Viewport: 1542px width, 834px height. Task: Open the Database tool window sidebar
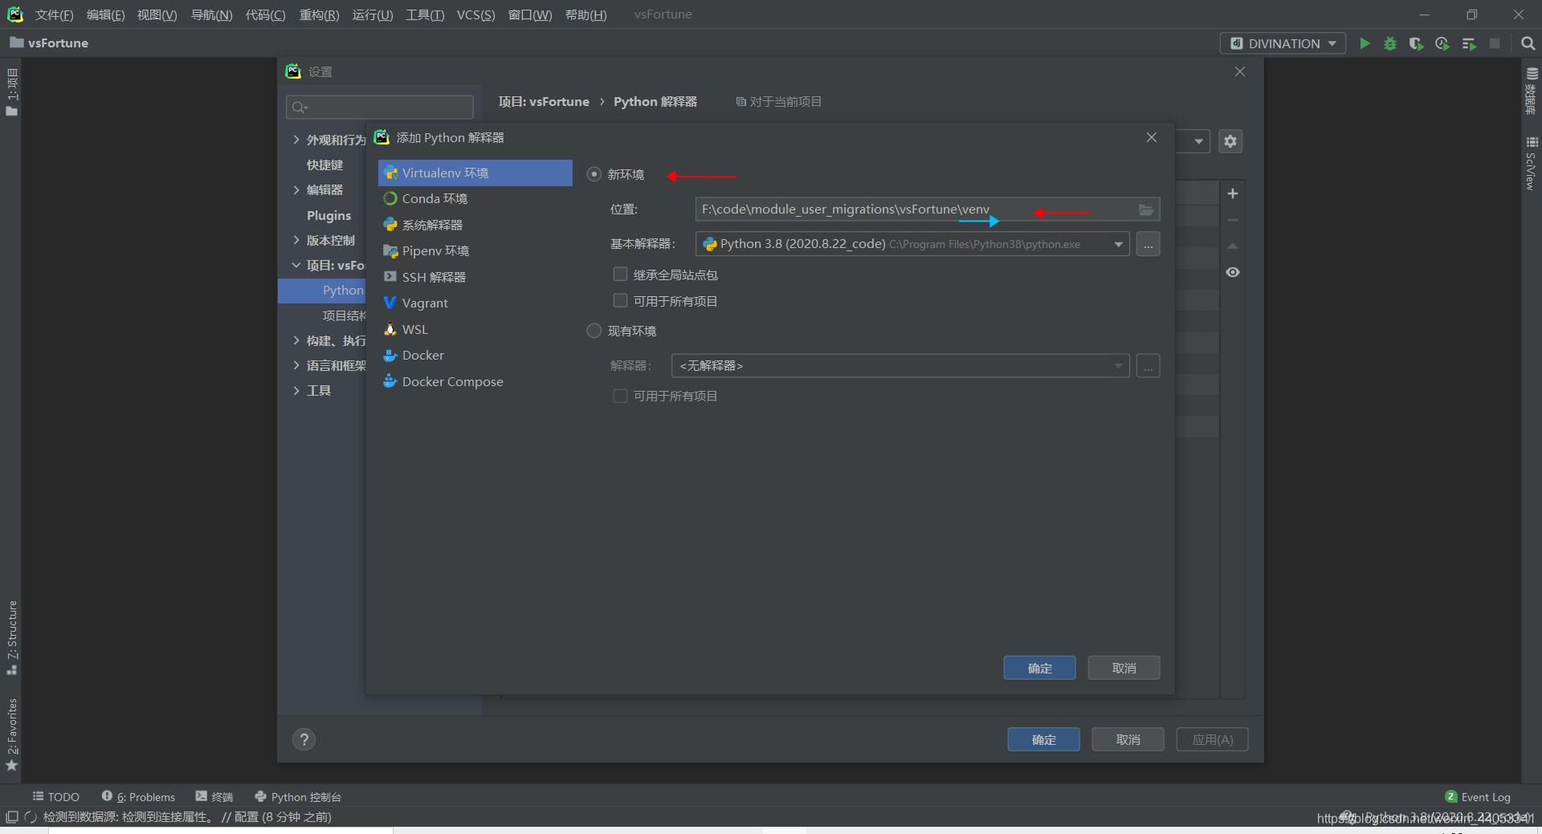tap(1532, 90)
